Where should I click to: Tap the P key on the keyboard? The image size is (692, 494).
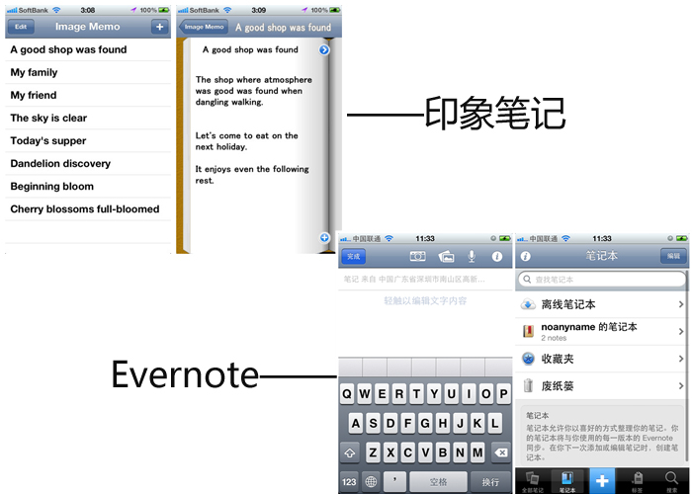coord(503,394)
